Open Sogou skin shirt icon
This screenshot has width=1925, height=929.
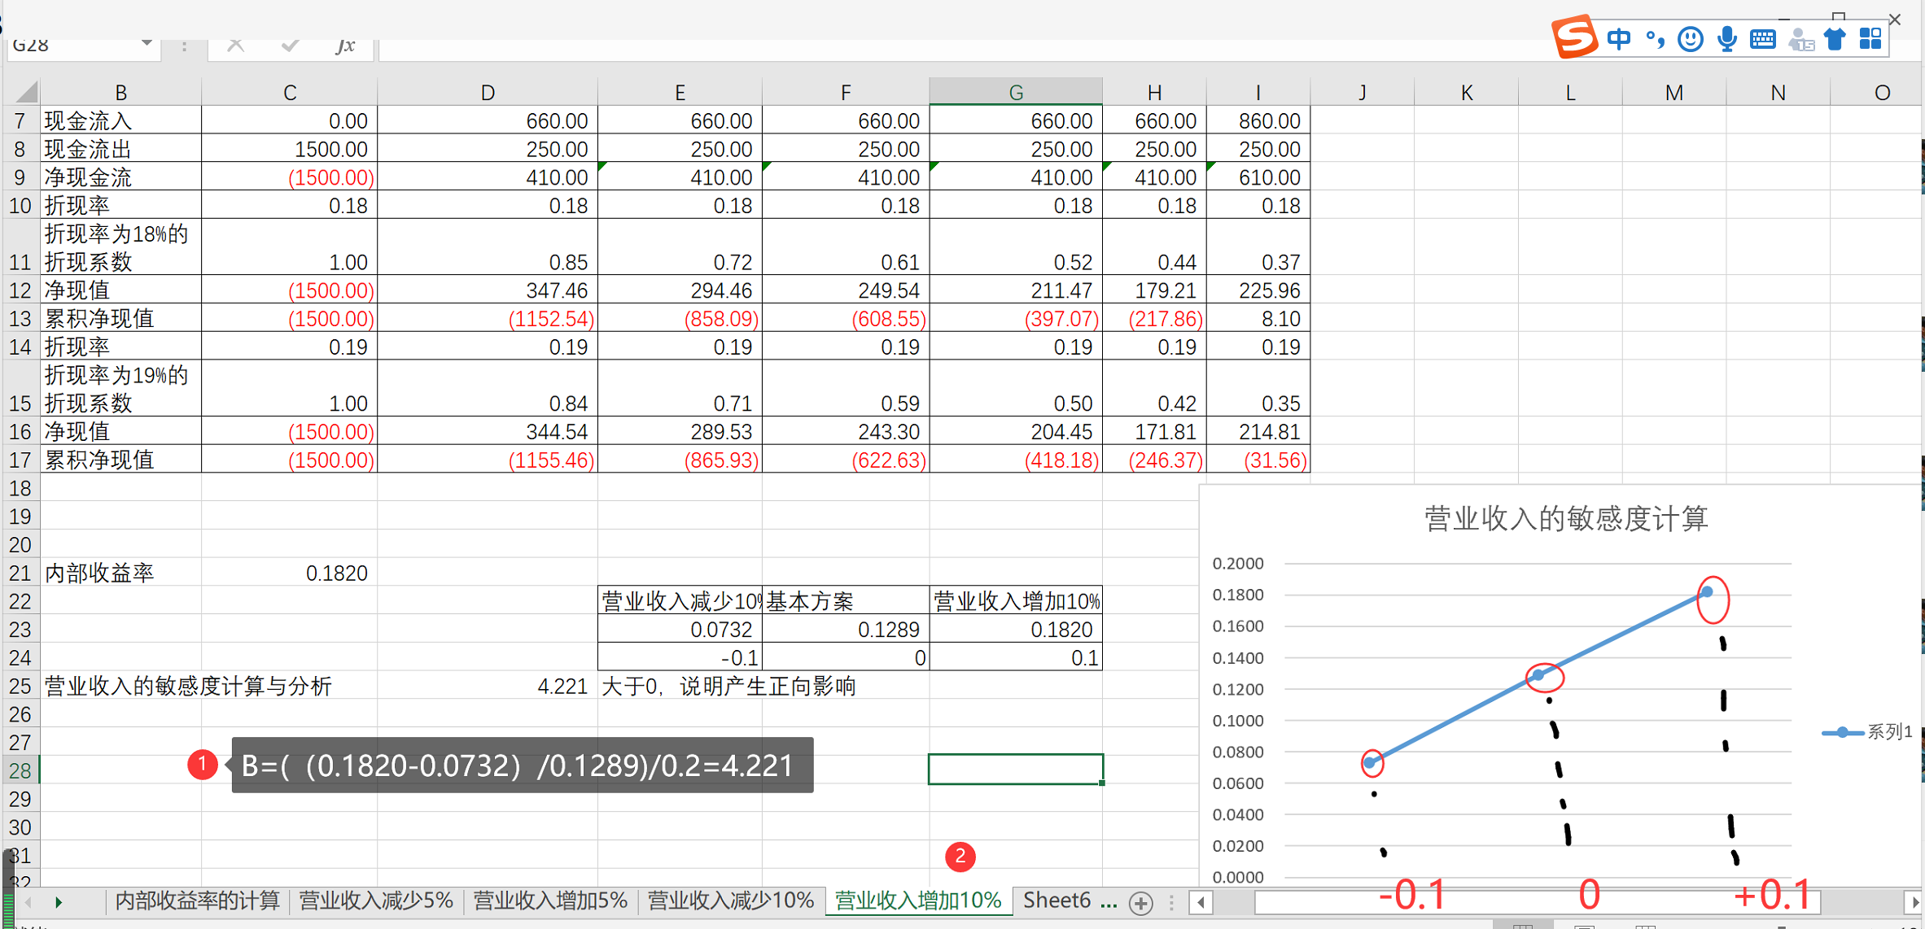click(x=1835, y=39)
